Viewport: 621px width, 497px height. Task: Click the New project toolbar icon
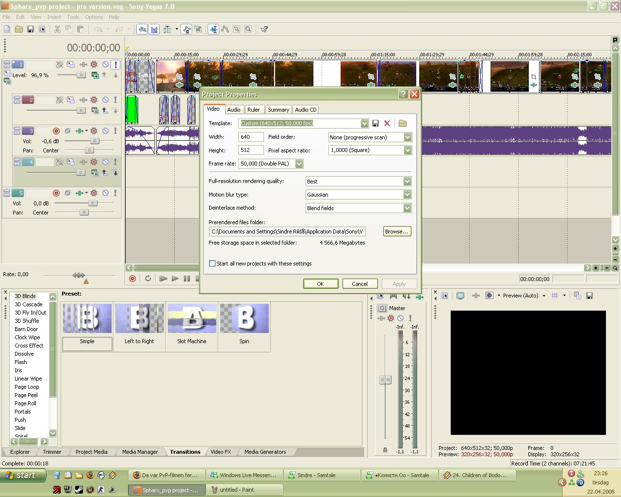[x=7, y=29]
